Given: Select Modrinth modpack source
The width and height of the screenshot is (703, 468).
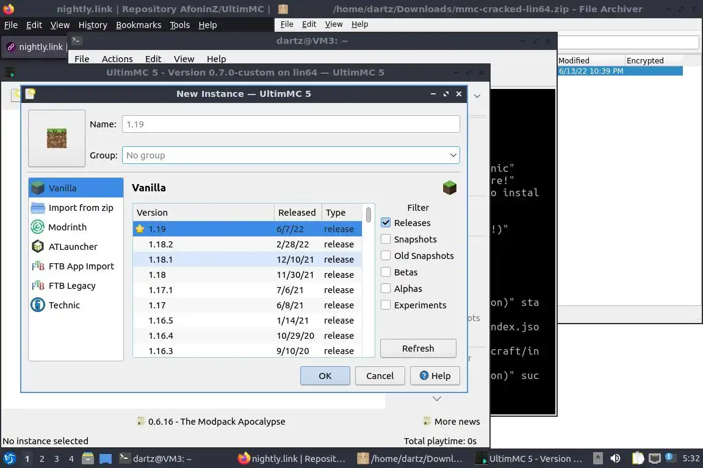Looking at the screenshot, I should point(76,227).
